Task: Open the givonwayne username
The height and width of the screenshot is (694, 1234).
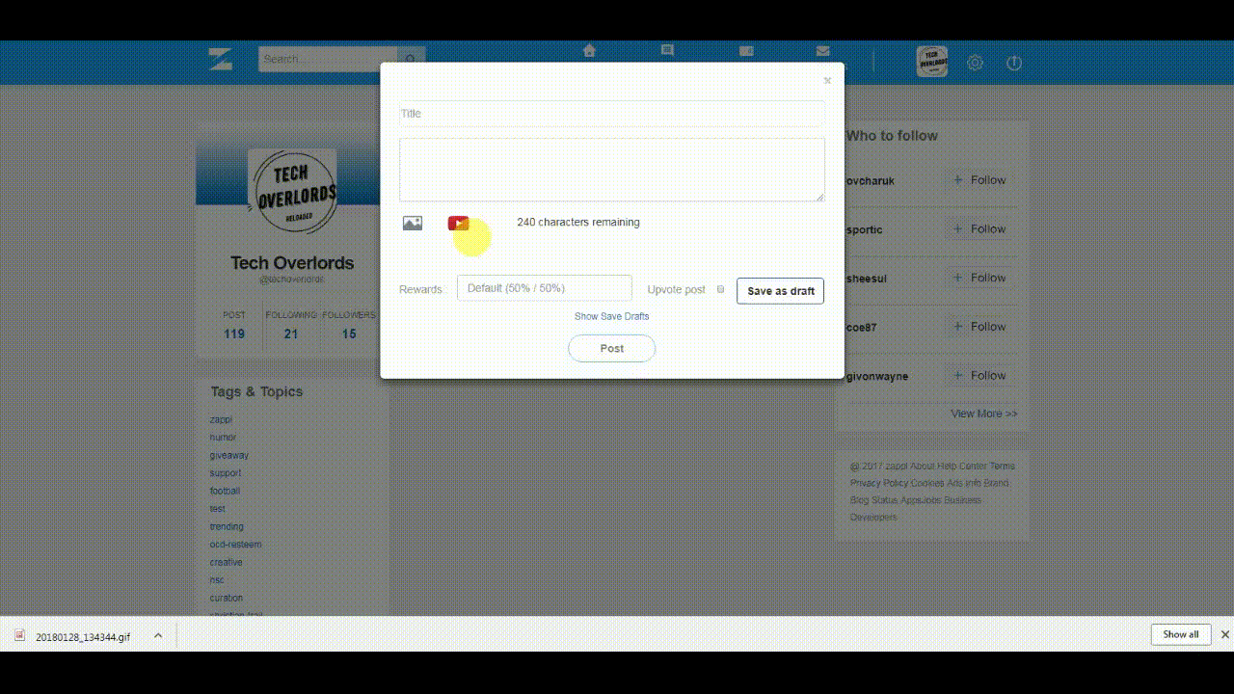Action: click(x=877, y=377)
